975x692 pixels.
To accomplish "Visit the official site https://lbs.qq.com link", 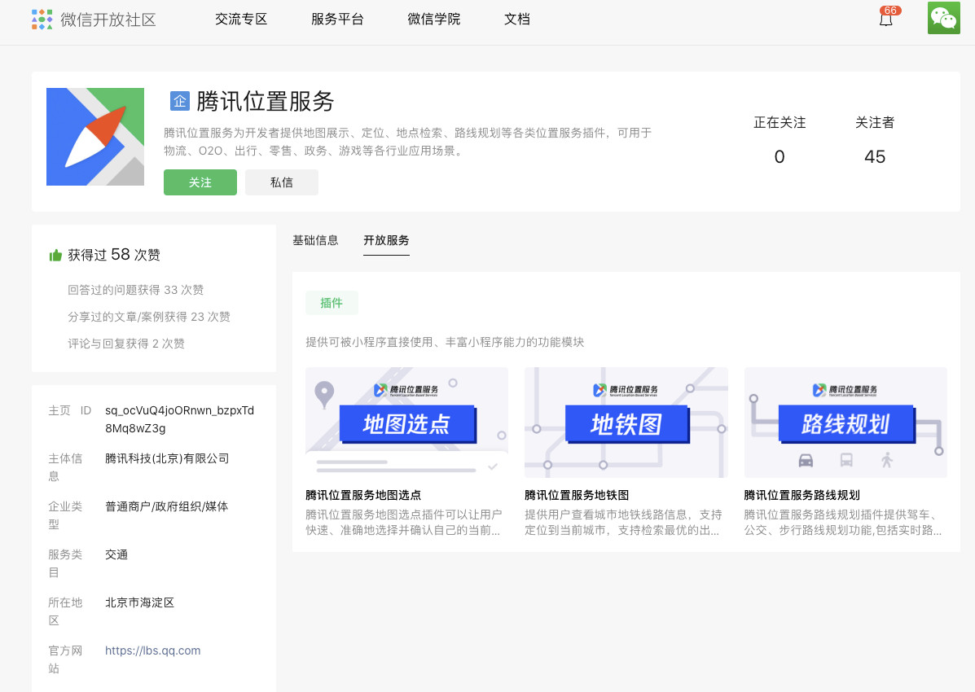I will tap(152, 650).
